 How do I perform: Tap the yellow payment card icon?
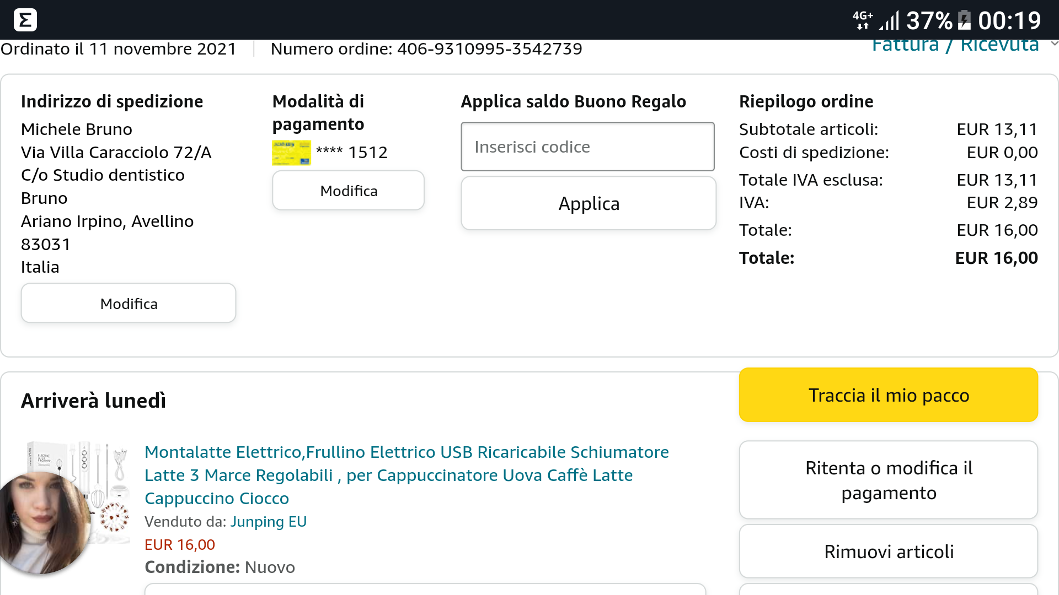tap(291, 153)
